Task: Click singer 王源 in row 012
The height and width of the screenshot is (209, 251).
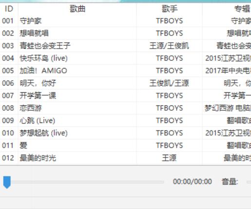Action: 169,158
